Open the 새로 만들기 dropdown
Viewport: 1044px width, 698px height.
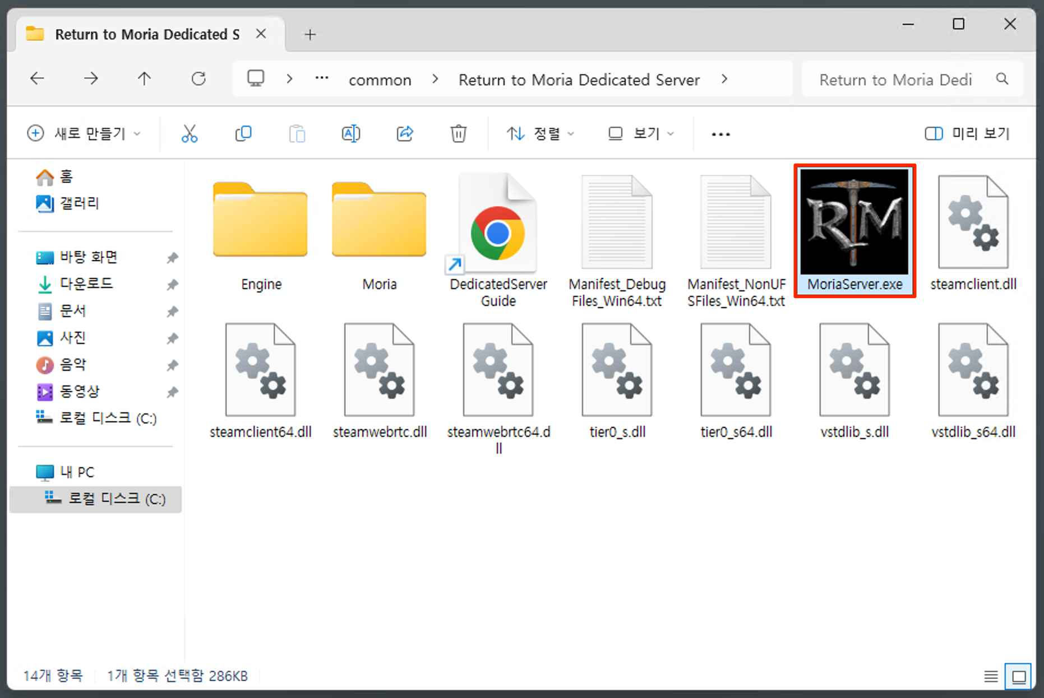pyautogui.click(x=84, y=134)
